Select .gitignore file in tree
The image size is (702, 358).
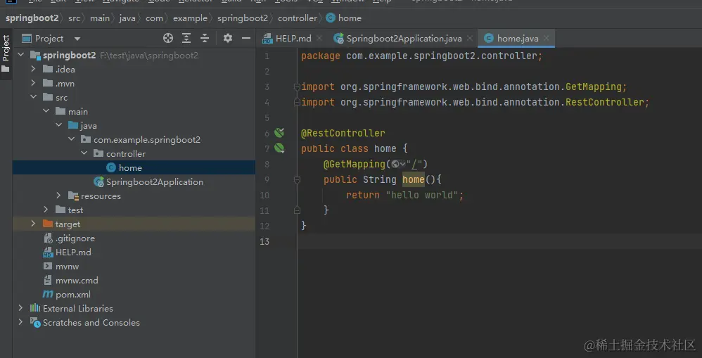tap(69, 238)
